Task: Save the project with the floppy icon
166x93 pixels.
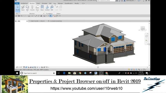Action: [19, 16]
